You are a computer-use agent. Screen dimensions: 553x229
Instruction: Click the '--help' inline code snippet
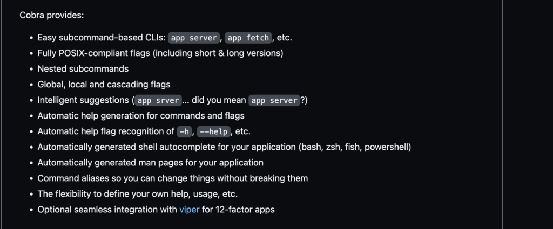point(214,131)
